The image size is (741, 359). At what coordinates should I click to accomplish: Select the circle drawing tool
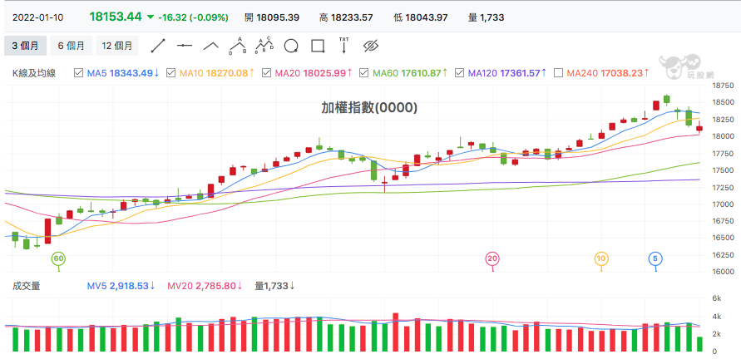291,46
